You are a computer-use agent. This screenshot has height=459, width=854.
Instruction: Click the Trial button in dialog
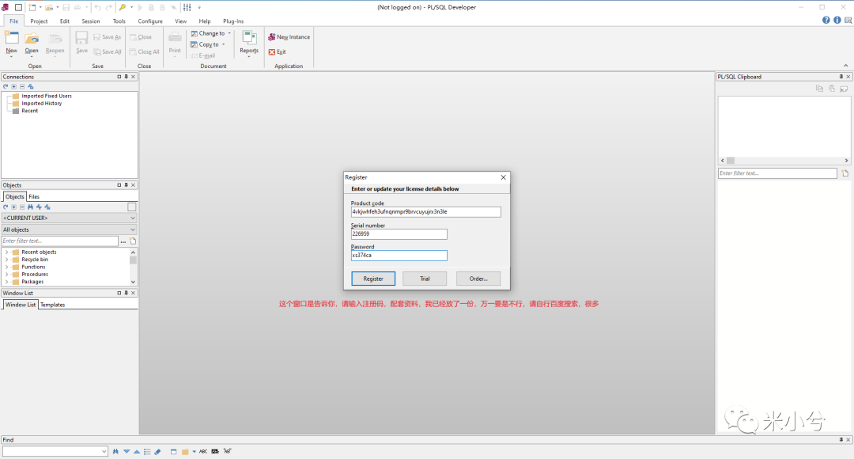click(x=425, y=279)
